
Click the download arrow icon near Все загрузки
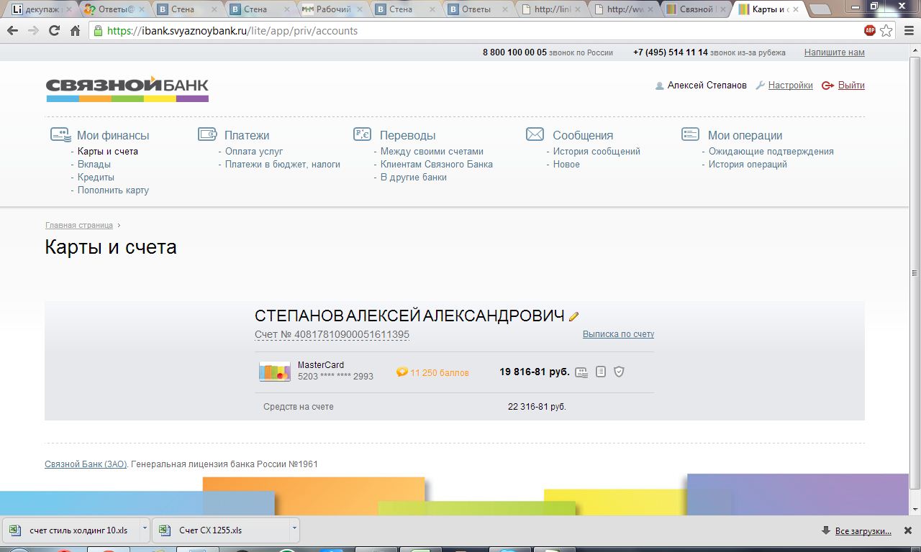click(826, 530)
